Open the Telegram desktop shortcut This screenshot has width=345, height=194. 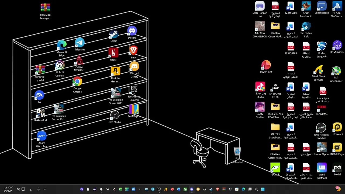click(80, 45)
